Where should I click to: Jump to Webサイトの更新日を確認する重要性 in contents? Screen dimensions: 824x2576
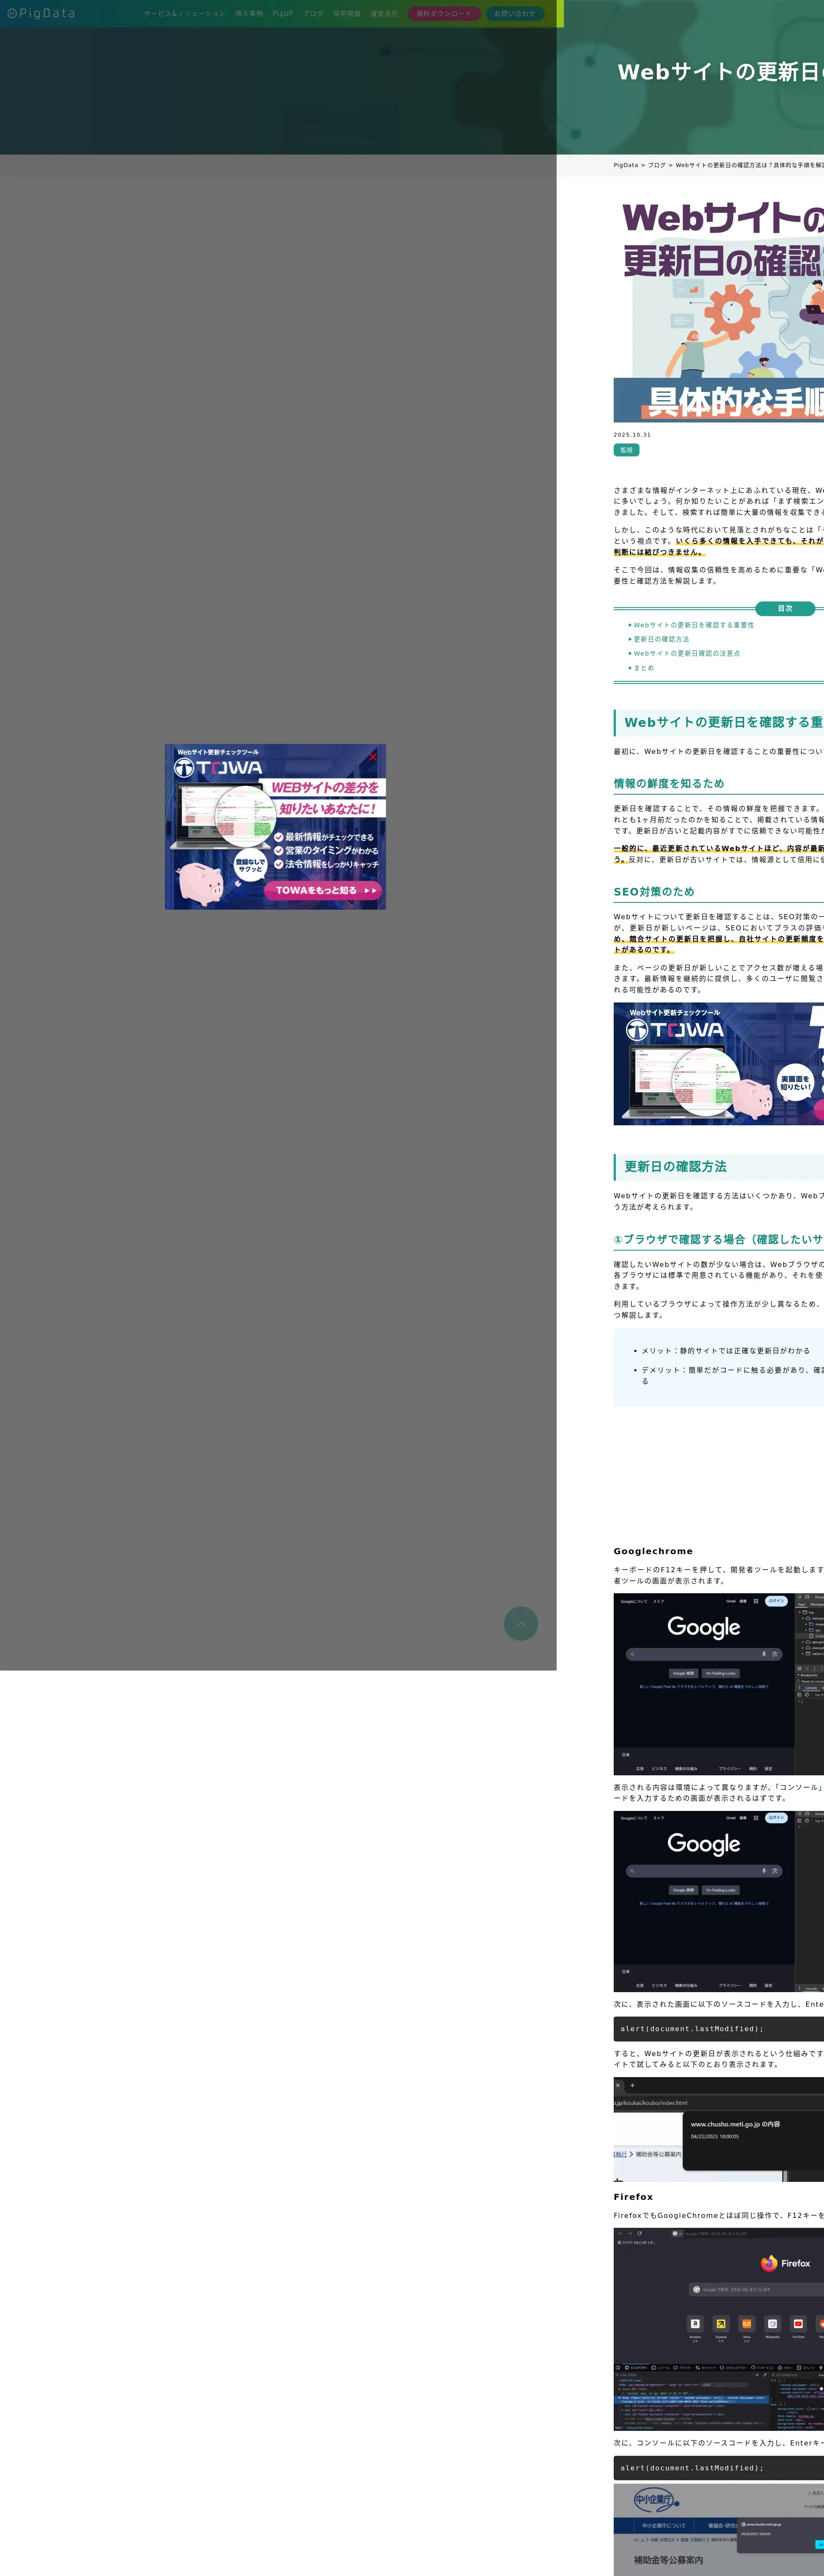tap(693, 625)
